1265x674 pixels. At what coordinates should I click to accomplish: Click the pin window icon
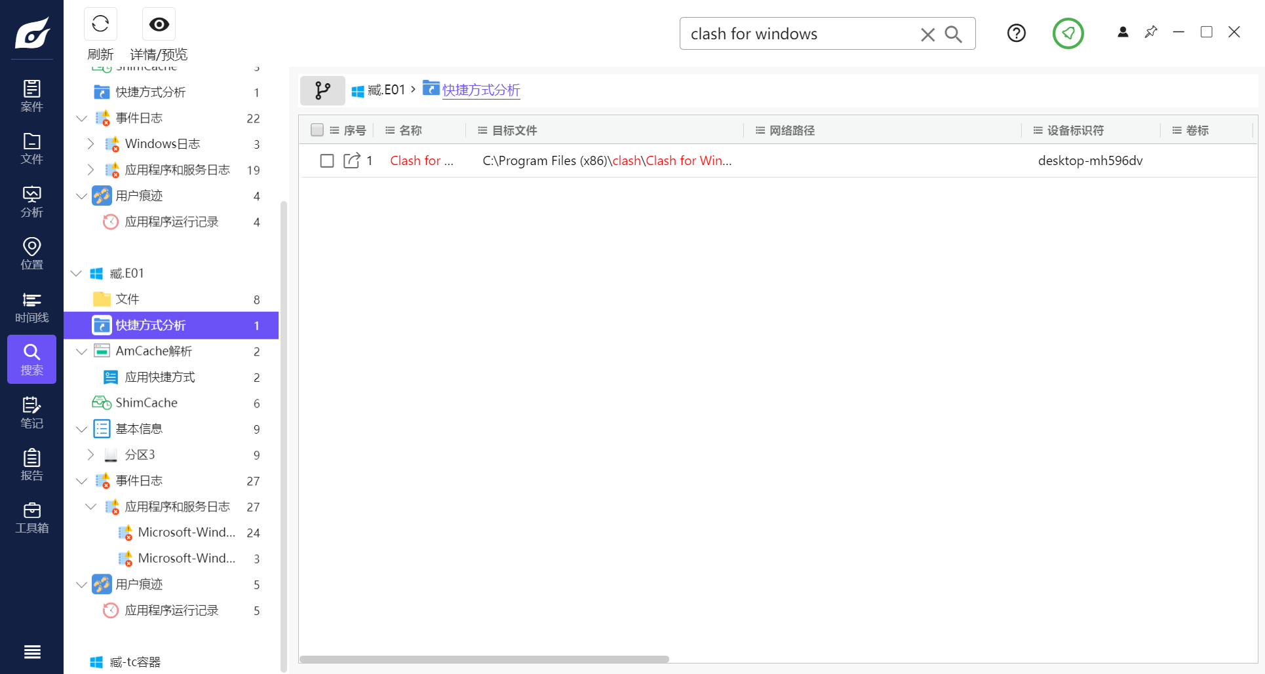[1151, 32]
